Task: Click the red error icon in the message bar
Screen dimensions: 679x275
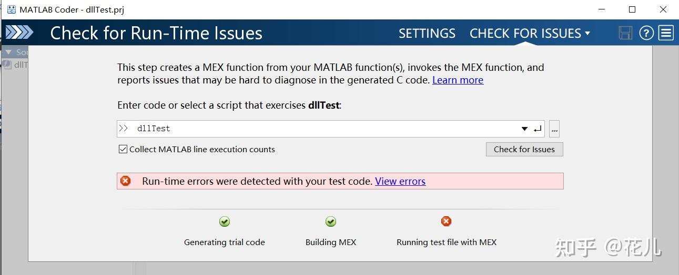Action: pos(126,181)
